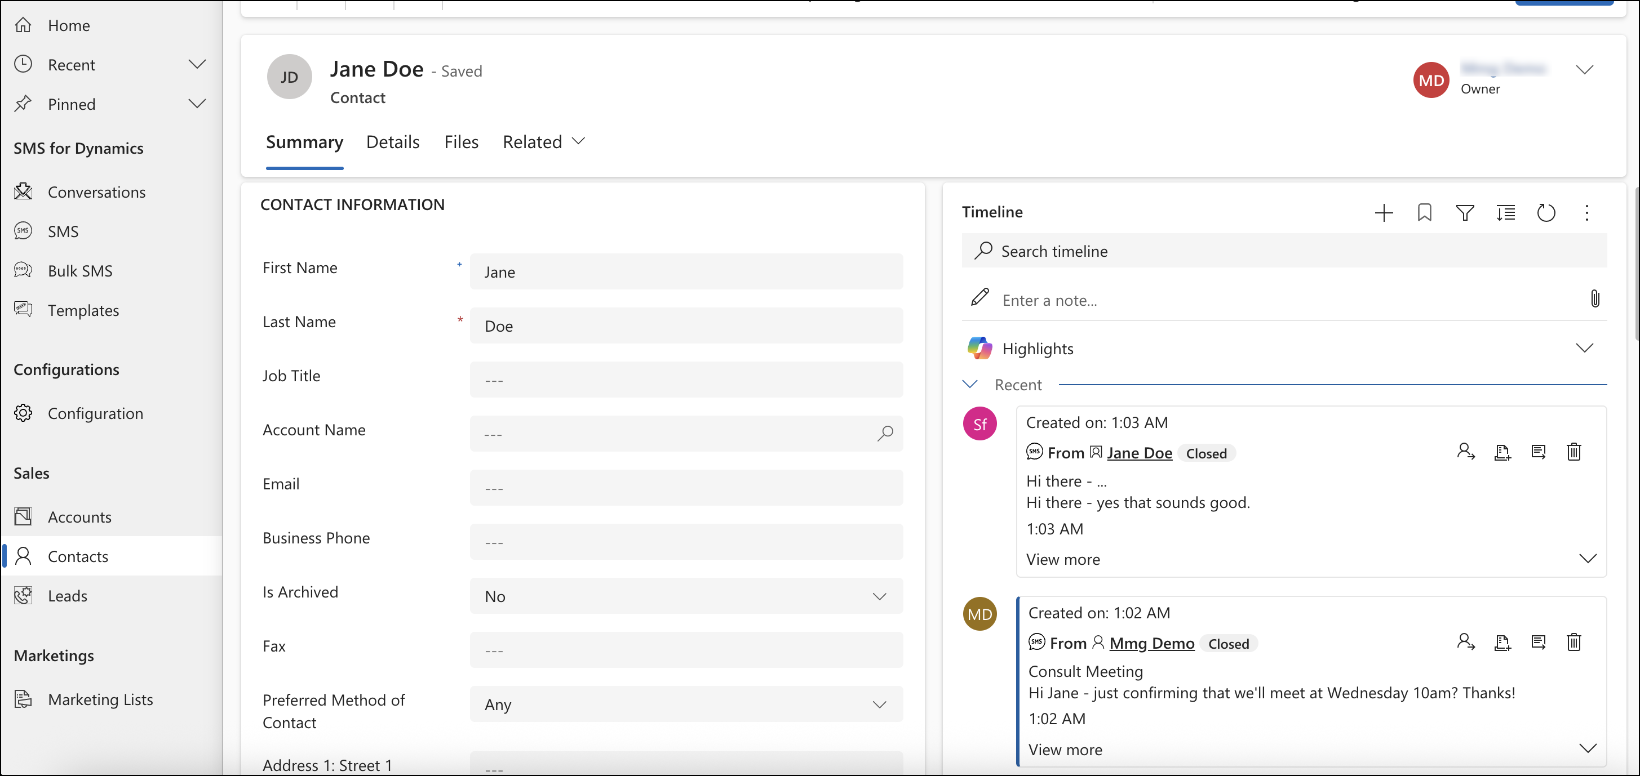Screen dimensions: 1640x776
Task: Open the Jane Doe link in the timeline
Action: coord(1139,453)
